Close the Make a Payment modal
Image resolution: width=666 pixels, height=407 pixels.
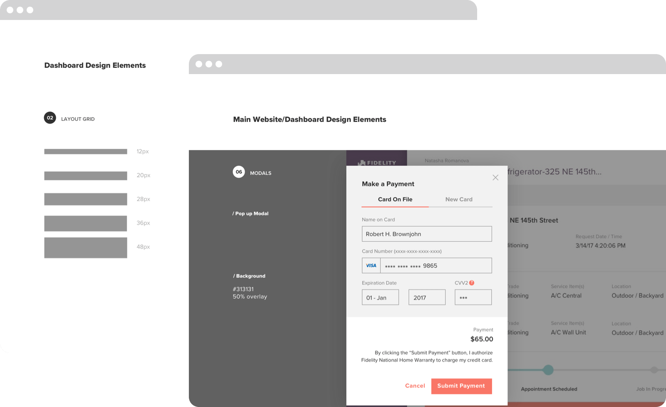[495, 178]
